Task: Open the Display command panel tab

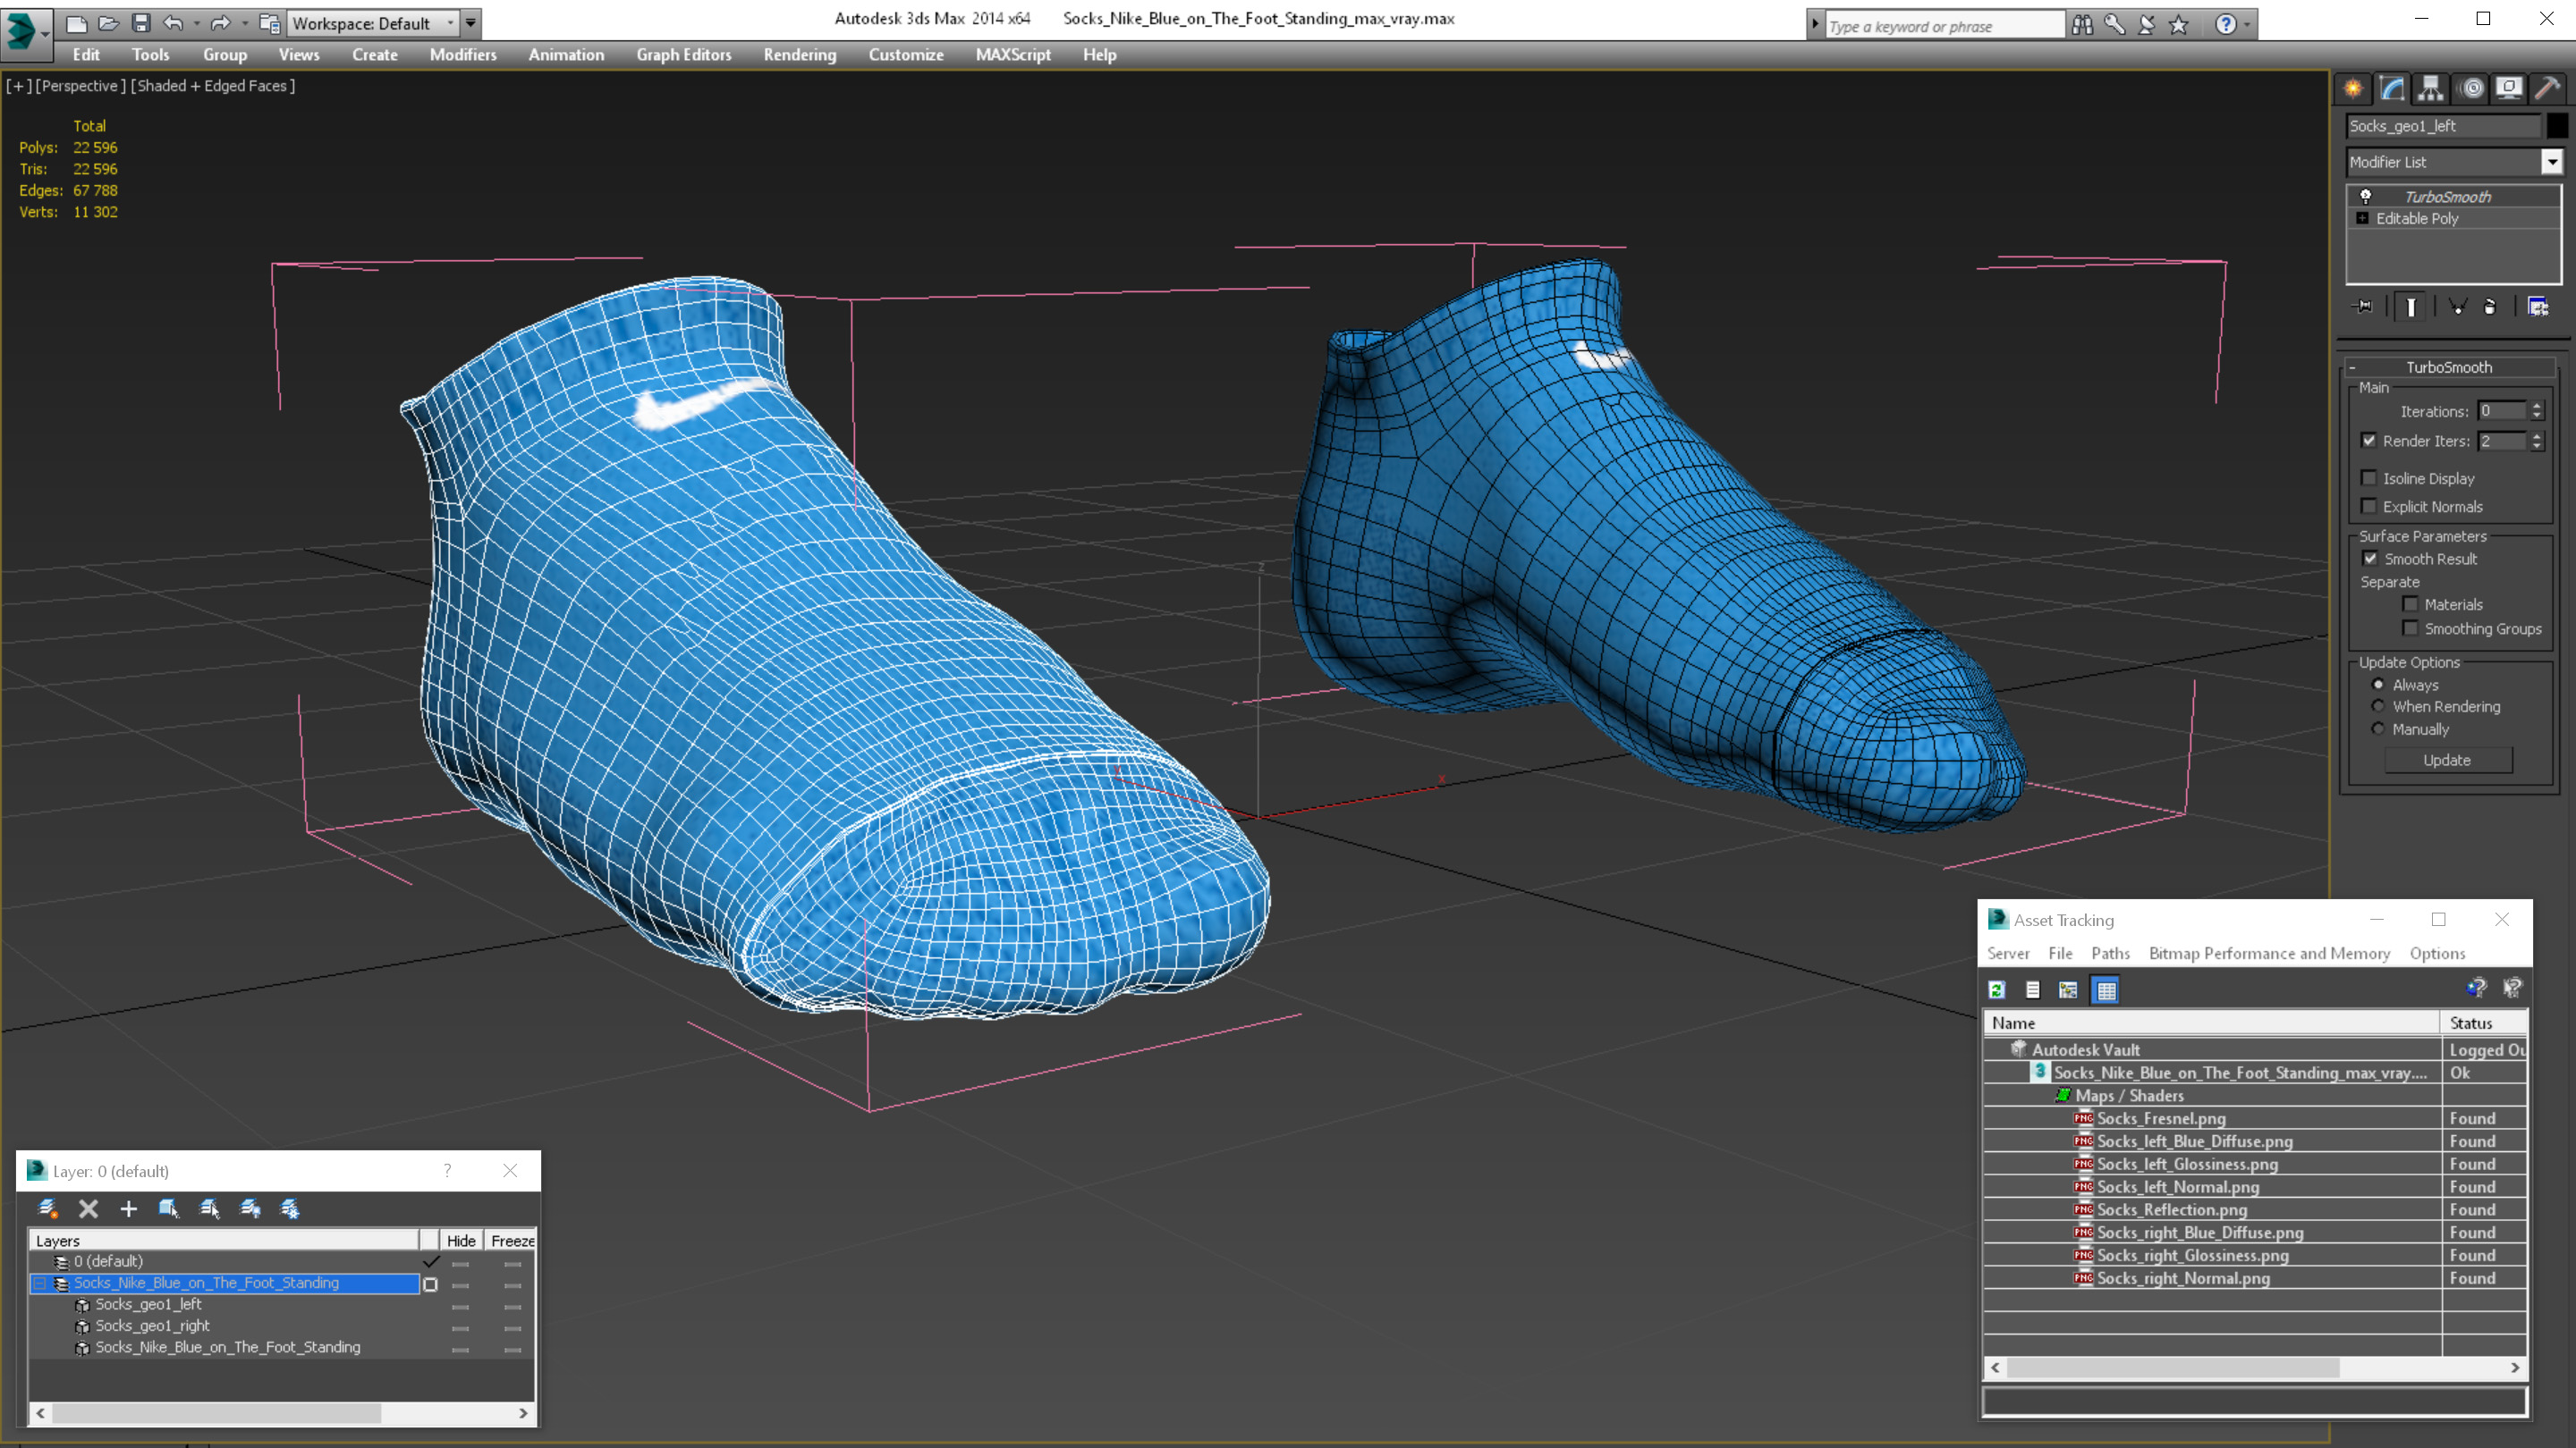Action: 2509,89
